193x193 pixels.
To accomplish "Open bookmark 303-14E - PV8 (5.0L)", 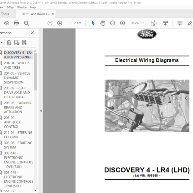I will [x=18, y=179].
